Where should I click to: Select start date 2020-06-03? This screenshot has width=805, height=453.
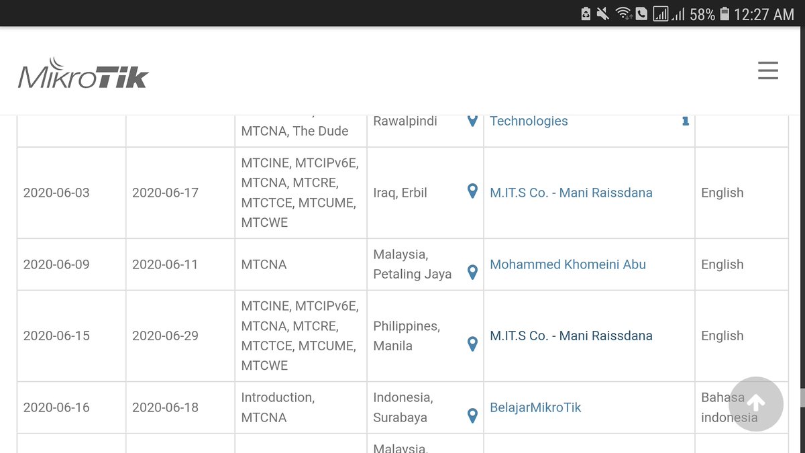click(x=56, y=193)
